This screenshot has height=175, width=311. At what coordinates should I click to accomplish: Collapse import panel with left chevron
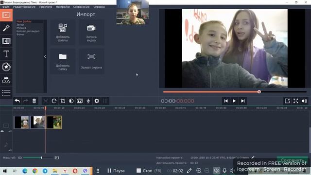point(45,56)
